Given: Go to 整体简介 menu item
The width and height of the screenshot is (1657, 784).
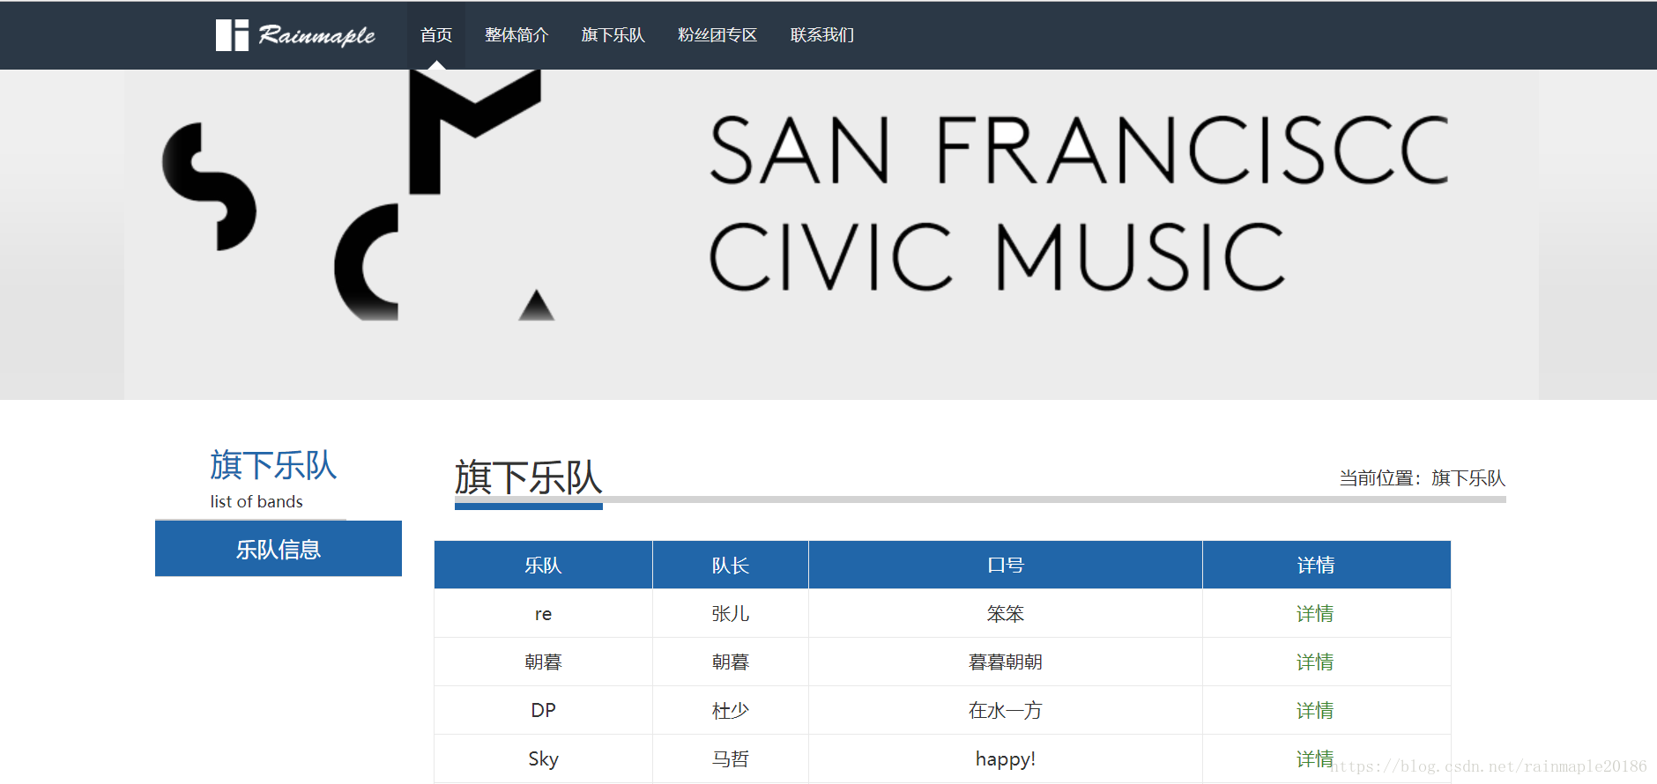Looking at the screenshot, I should click(516, 35).
